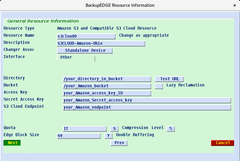Click the Double Buffering label

[x=135, y=135]
